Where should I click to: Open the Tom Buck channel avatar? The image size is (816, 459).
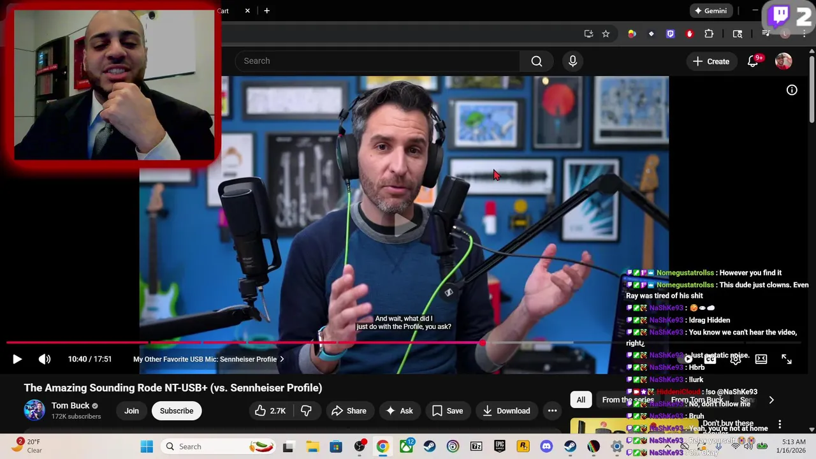pyautogui.click(x=34, y=410)
